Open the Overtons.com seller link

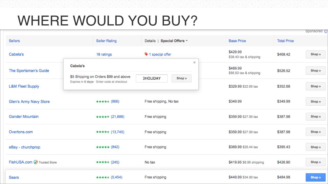[21, 132]
